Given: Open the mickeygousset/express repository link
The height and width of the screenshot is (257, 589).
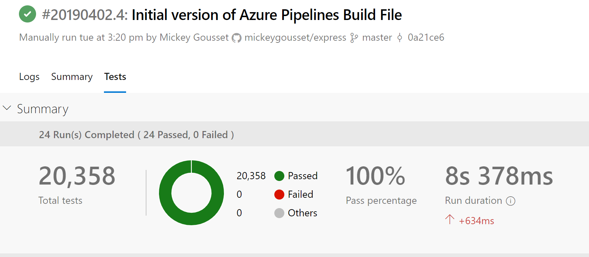Looking at the screenshot, I should 295,37.
